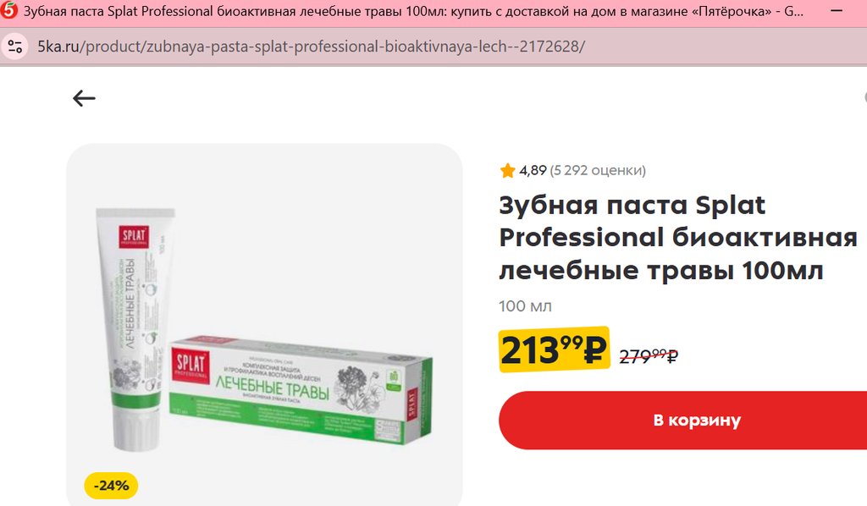The width and height of the screenshot is (867, 506).
Task: Open the '5 292 оценки' reviews link
Action: pos(598,170)
